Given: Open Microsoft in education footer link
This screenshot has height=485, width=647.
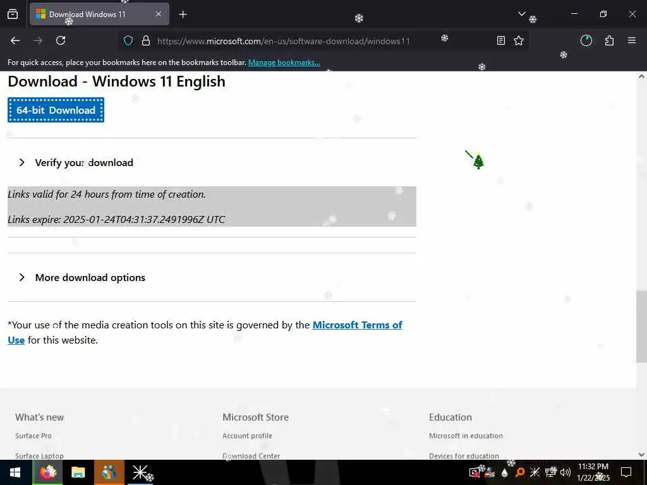Looking at the screenshot, I should 466,436.
